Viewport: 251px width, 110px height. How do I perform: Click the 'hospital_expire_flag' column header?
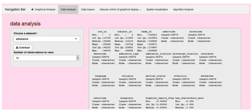coord(160,98)
